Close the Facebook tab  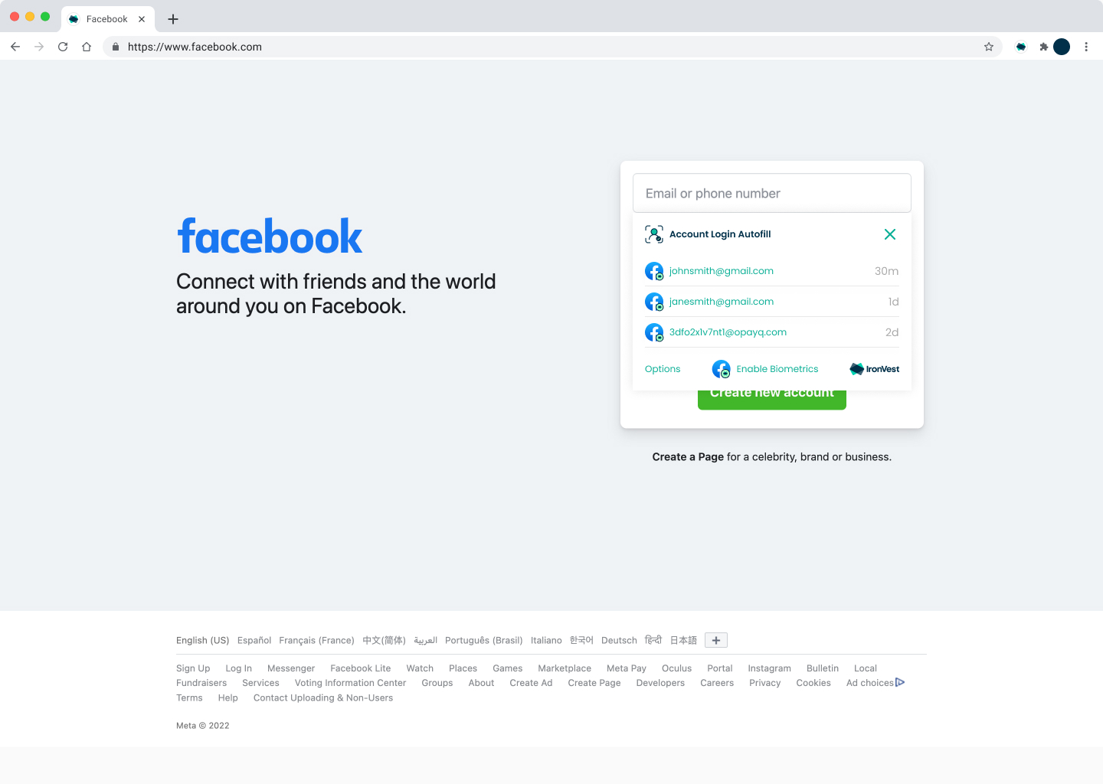142,19
